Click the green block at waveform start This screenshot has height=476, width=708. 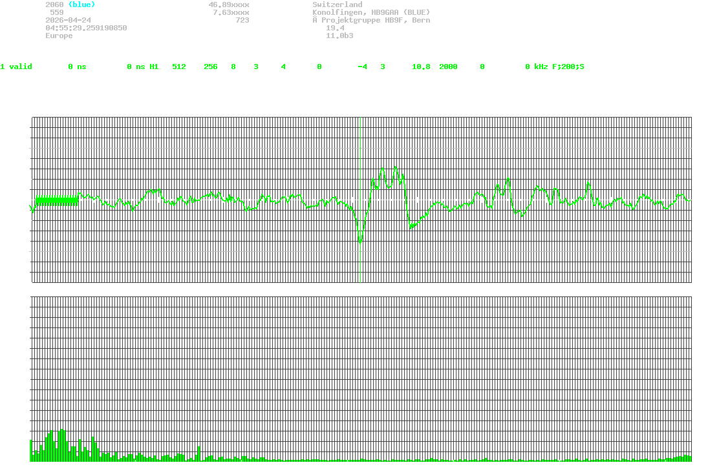point(57,200)
